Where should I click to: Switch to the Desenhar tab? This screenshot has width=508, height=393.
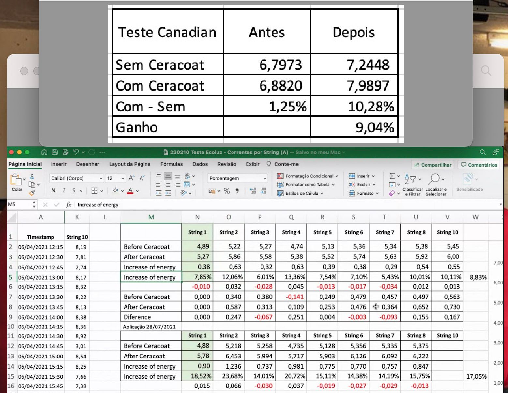(x=88, y=164)
